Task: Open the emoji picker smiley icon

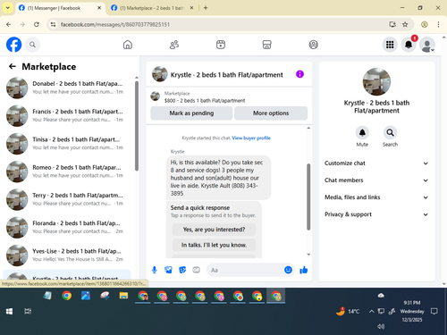Action: (x=288, y=270)
